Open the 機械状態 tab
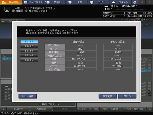Viewport: 153px width, 115px height. [11, 2]
